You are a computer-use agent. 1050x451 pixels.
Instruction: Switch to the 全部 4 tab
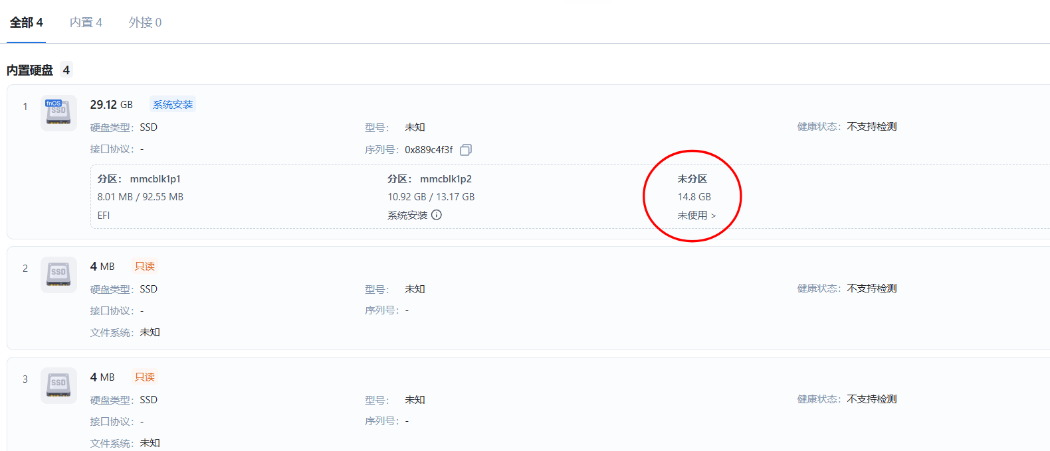click(27, 23)
